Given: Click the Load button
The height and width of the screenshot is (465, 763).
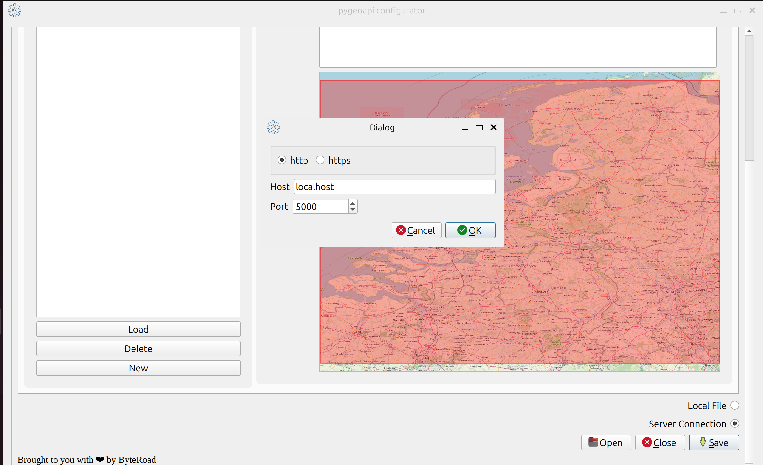Looking at the screenshot, I should pyautogui.click(x=138, y=329).
